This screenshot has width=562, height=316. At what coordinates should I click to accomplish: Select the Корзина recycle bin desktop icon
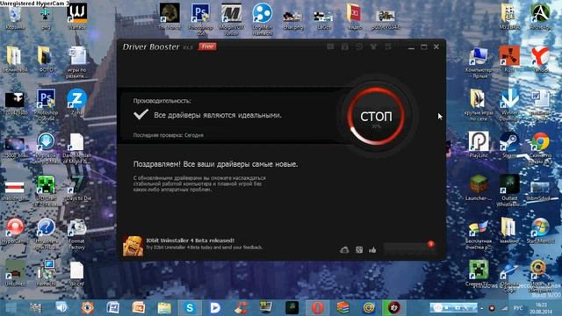(x=15, y=18)
